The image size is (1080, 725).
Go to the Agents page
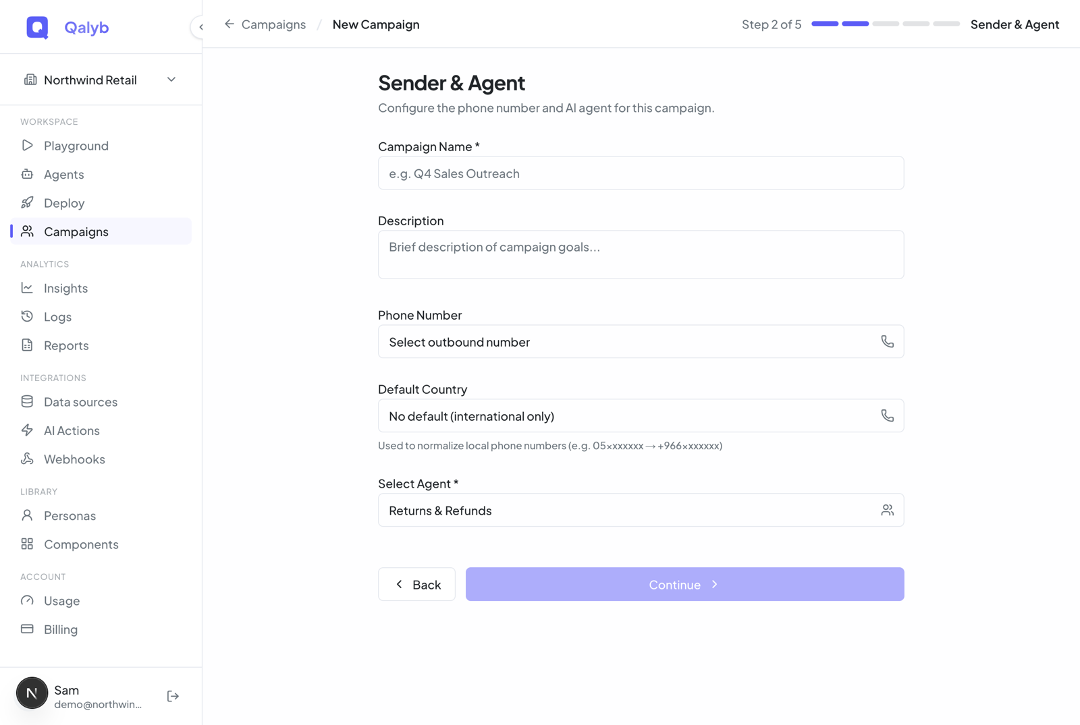click(x=101, y=174)
